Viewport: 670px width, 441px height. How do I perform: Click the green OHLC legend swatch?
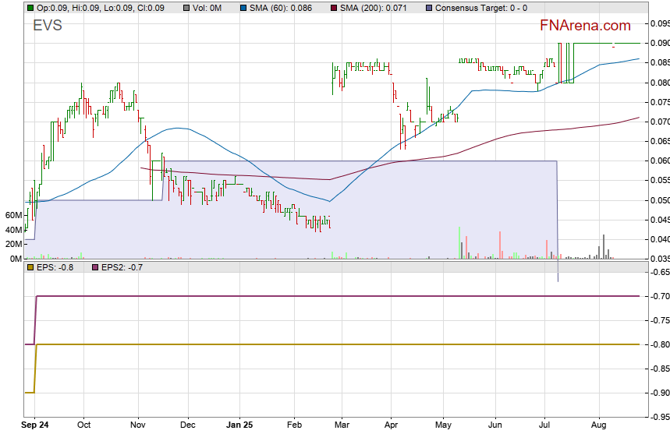pos(30,8)
